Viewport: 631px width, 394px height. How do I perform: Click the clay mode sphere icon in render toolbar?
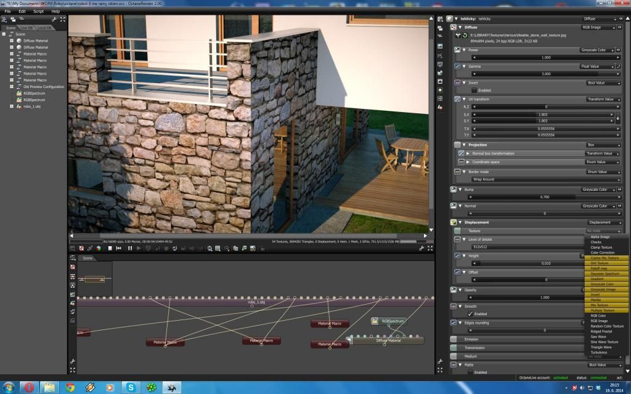[98, 249]
